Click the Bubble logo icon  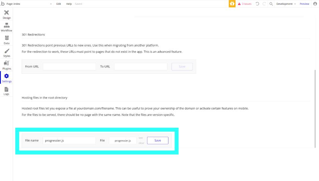[3, 3]
